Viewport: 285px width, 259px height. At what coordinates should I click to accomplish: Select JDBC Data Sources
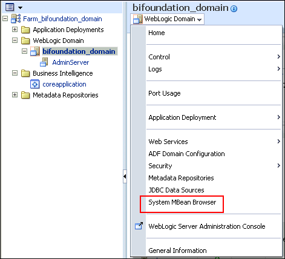tap(176, 190)
